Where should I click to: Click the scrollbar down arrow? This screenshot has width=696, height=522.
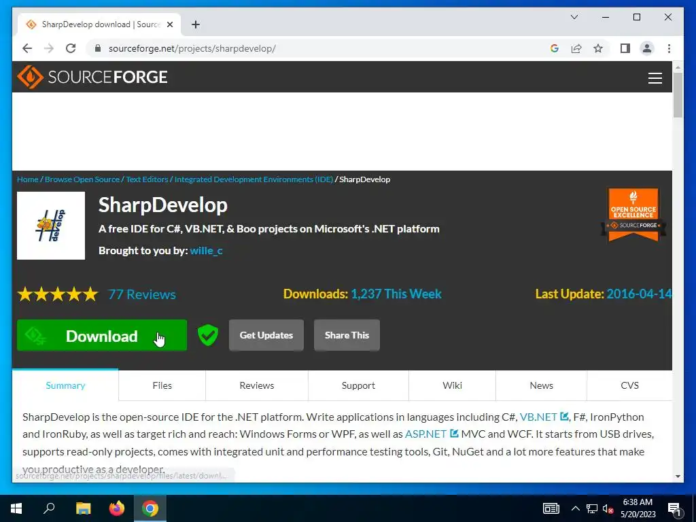tap(678, 476)
